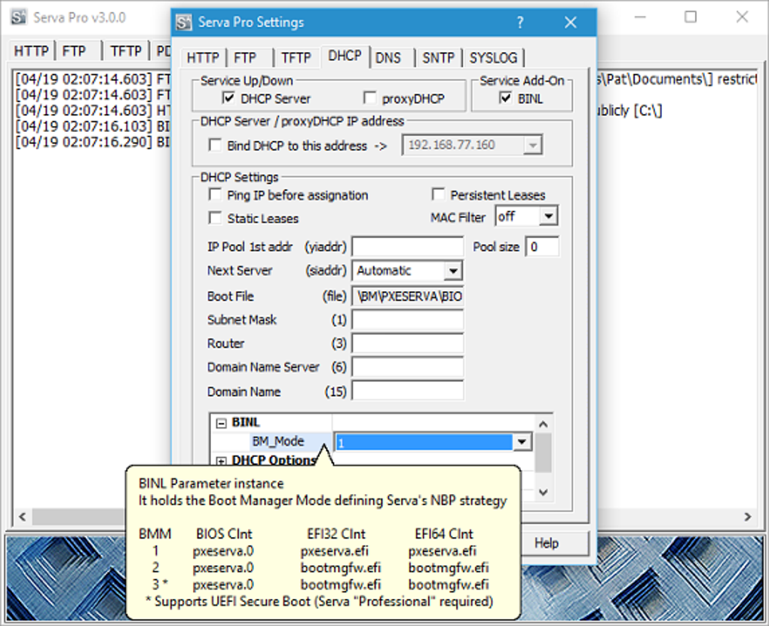Switch to the SYSLOG tab in Settings
Screen dimensions: 769x626
[x=493, y=58]
